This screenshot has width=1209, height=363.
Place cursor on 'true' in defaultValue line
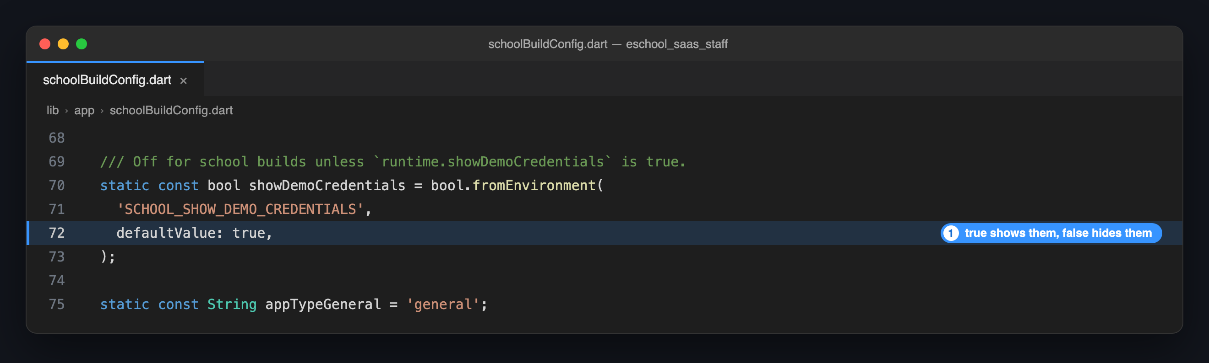249,233
